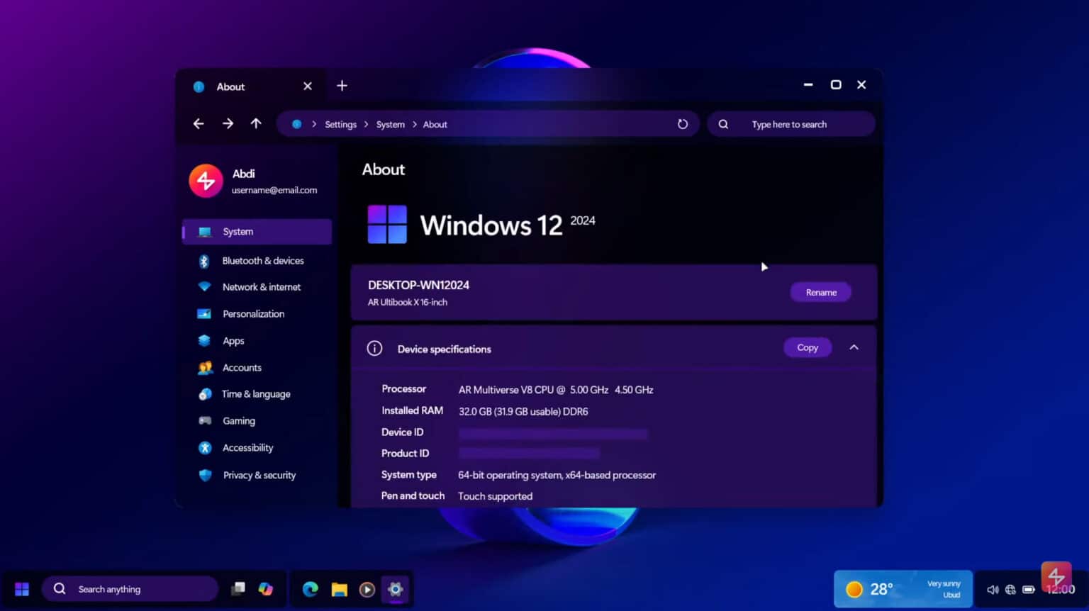The width and height of the screenshot is (1089, 611).
Task: Switch to the About tab
Action: [230, 86]
